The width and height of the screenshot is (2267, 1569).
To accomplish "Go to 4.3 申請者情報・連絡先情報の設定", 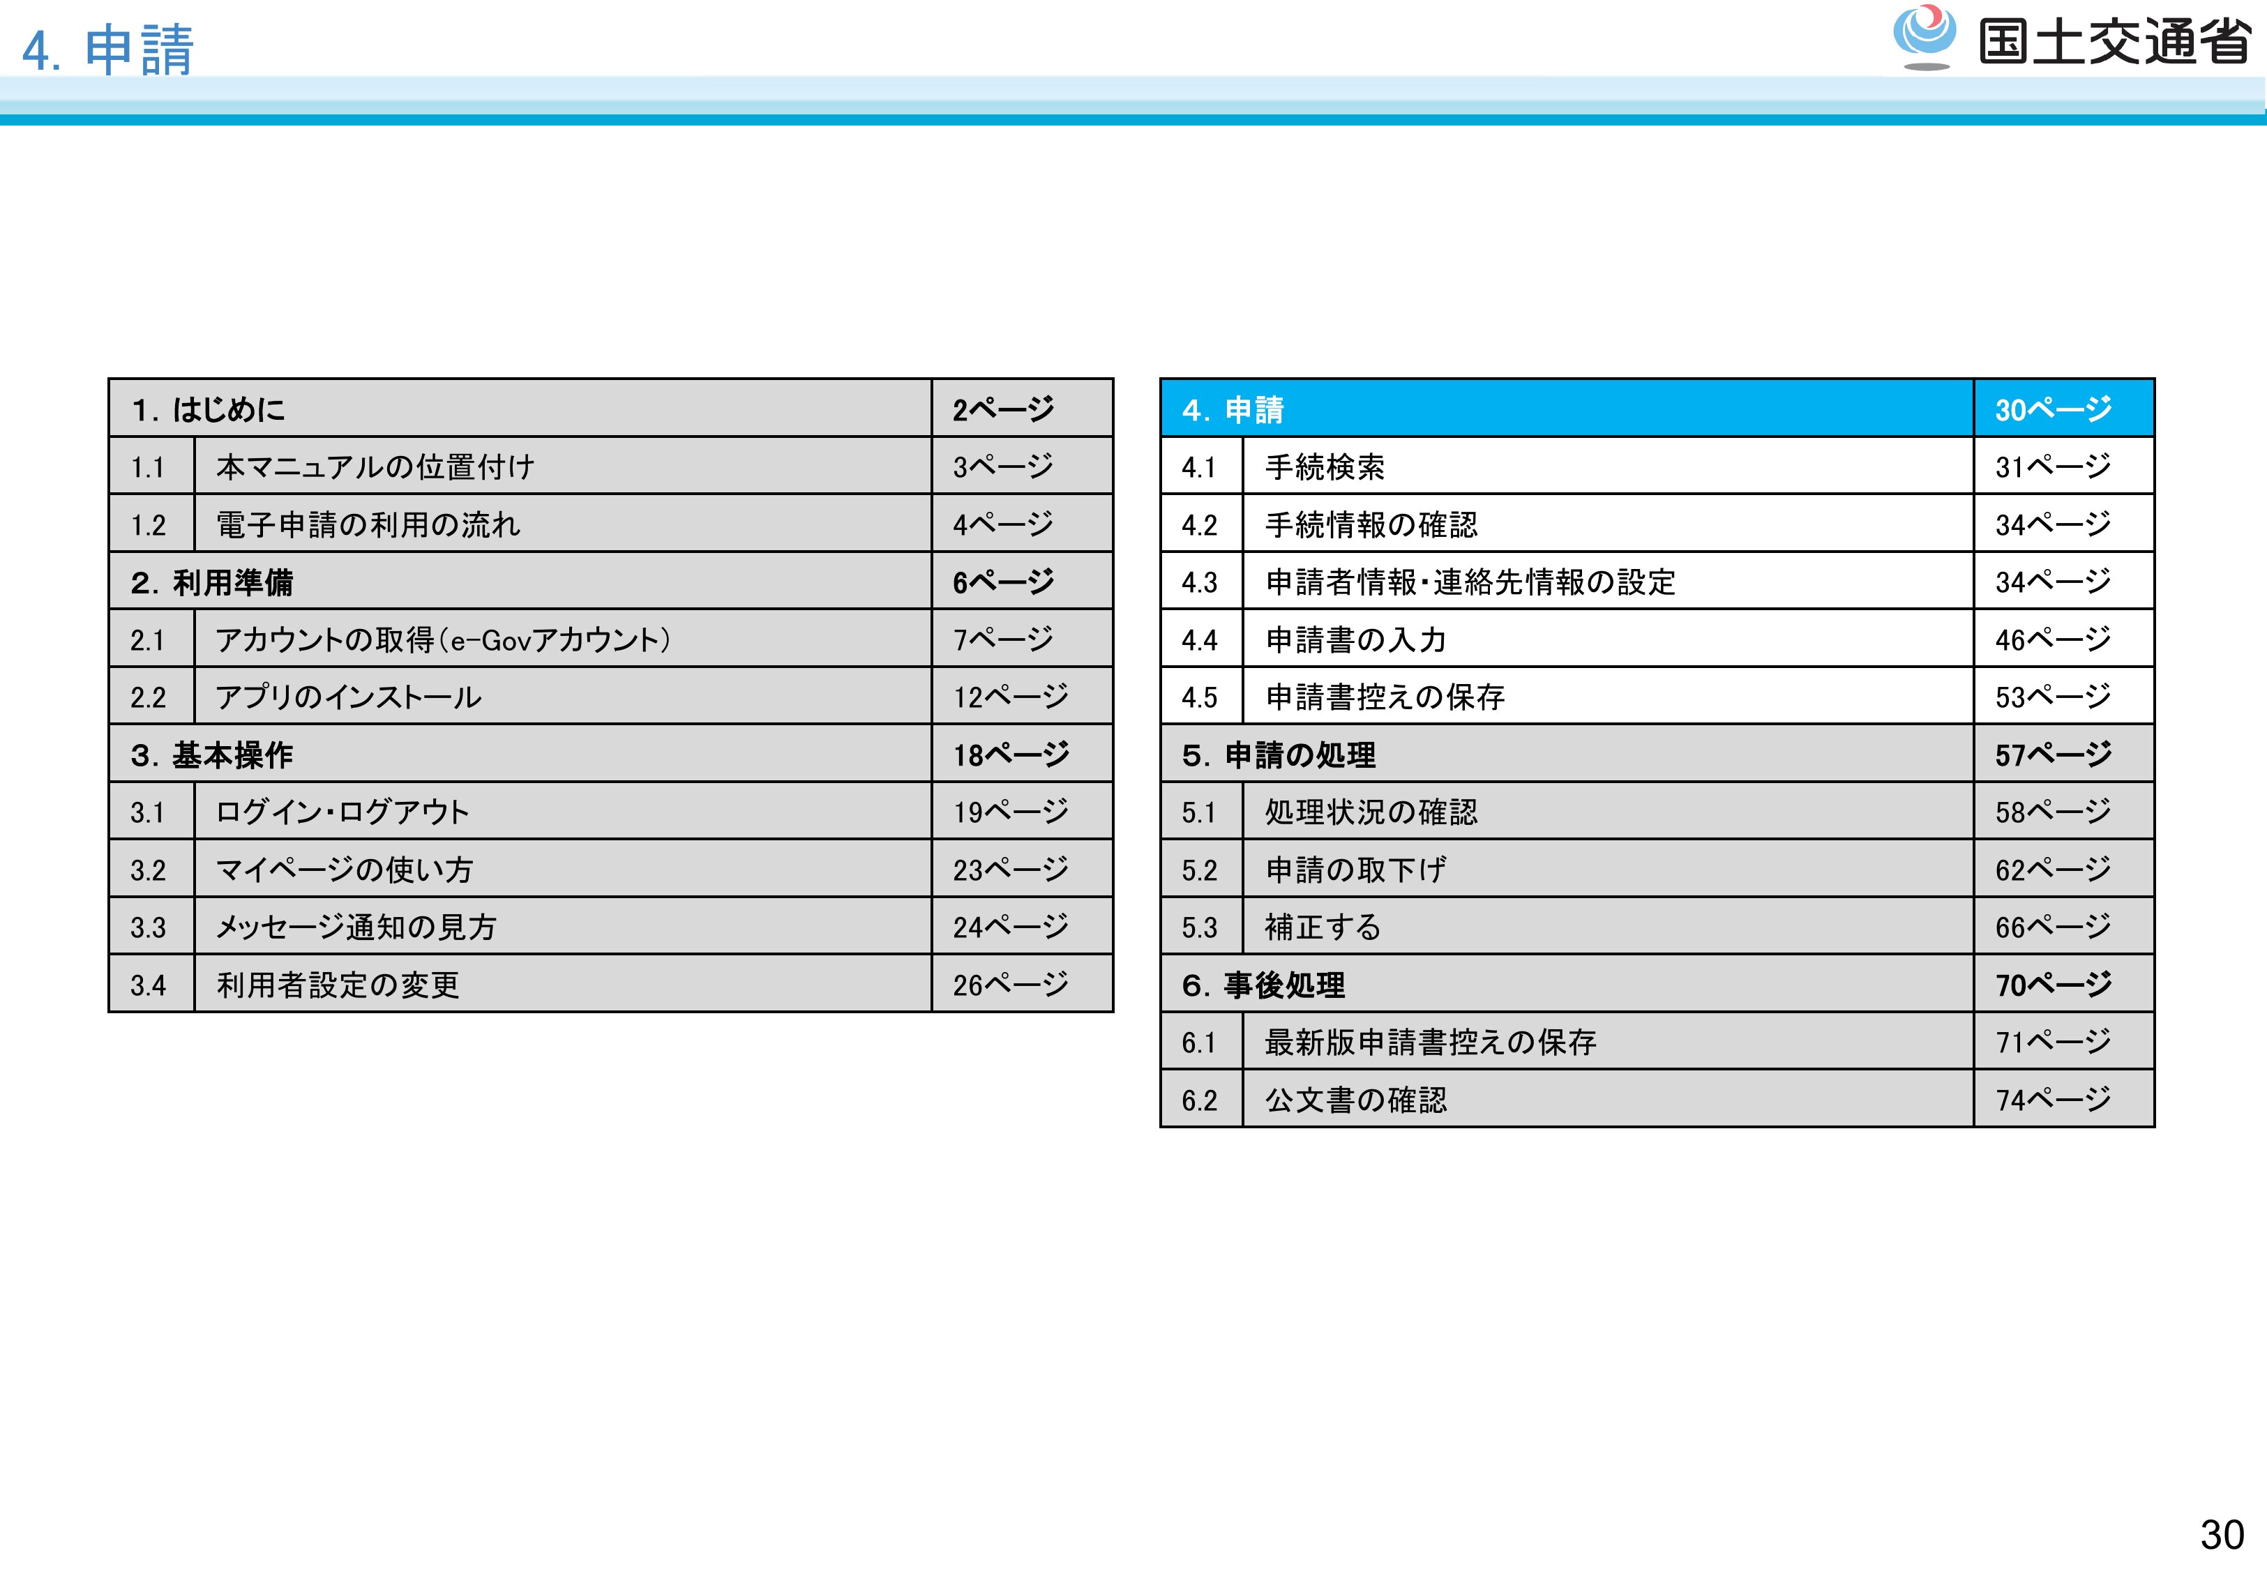I will 1470,582.
